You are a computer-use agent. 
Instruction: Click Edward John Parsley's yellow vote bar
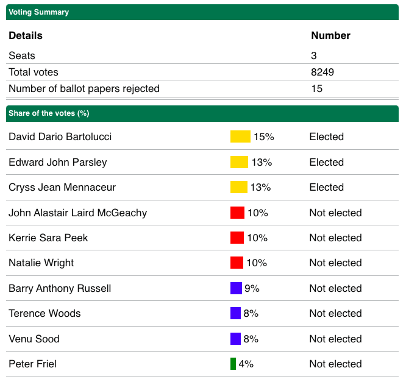(x=239, y=162)
